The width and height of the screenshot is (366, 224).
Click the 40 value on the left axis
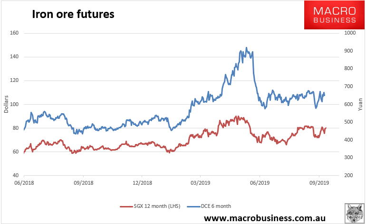coord(15,175)
